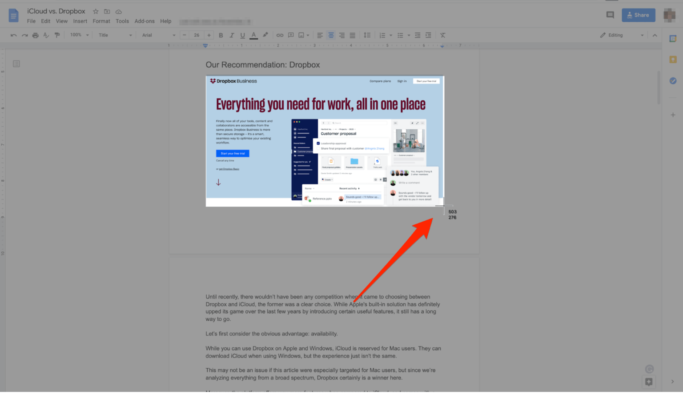Toggle underline formatting

point(242,35)
